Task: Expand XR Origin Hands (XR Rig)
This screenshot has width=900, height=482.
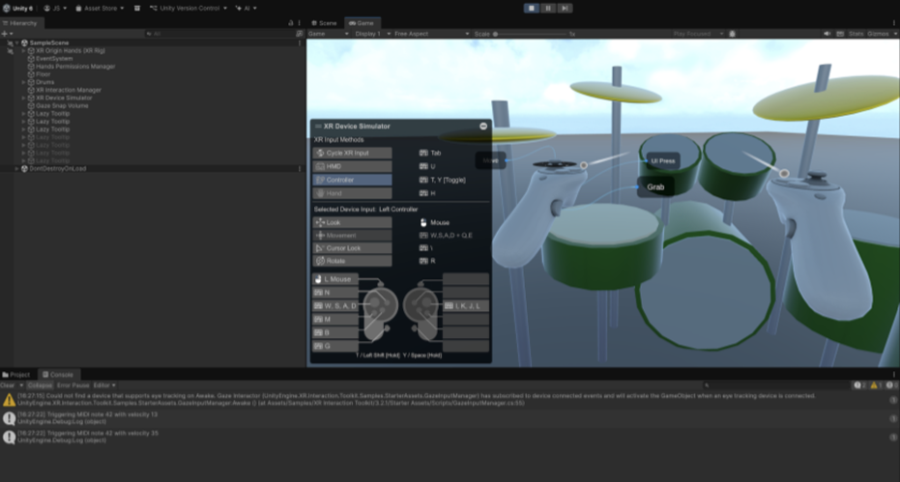Action: click(23, 50)
